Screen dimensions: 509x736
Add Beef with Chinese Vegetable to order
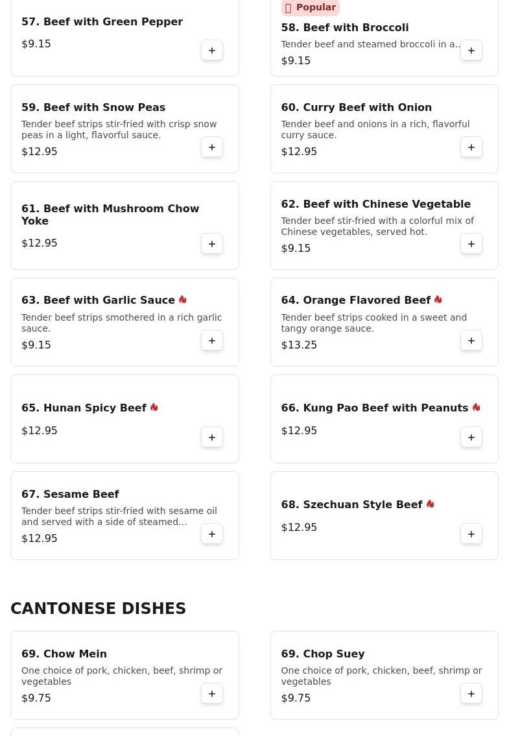coord(471,244)
